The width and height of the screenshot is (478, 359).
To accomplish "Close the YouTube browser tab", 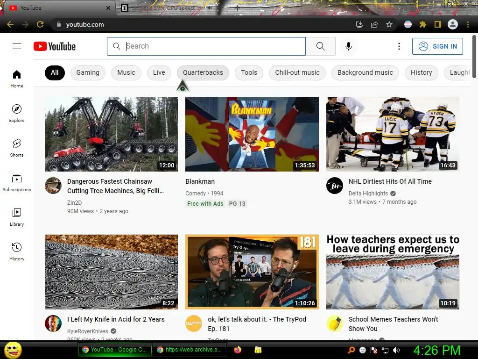I will point(108,8).
